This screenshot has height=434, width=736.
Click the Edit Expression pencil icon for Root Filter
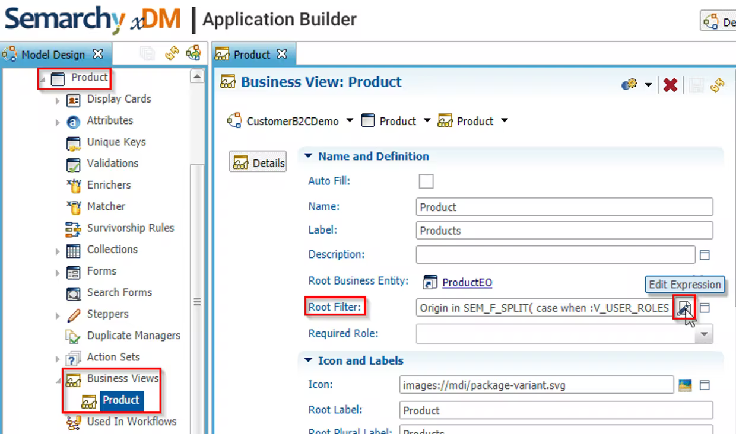point(684,307)
